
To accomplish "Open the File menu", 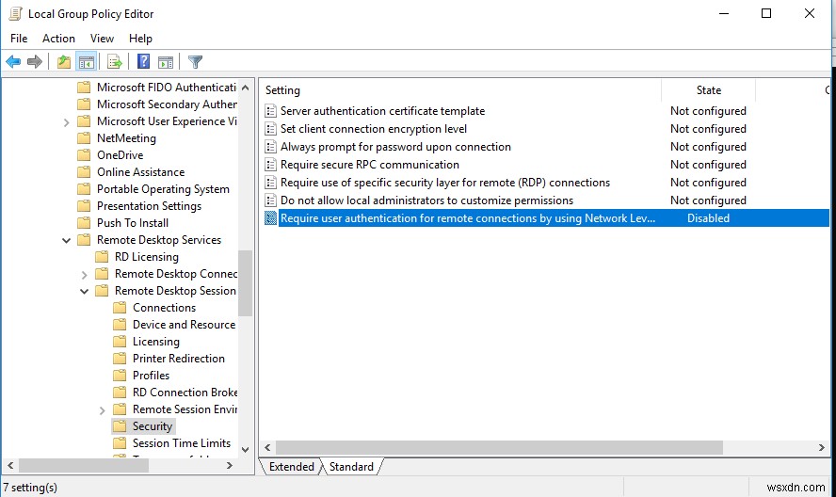I will point(19,39).
